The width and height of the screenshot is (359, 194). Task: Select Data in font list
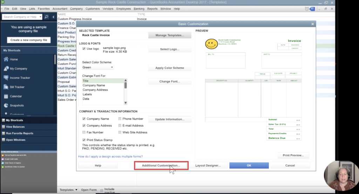tap(103, 99)
